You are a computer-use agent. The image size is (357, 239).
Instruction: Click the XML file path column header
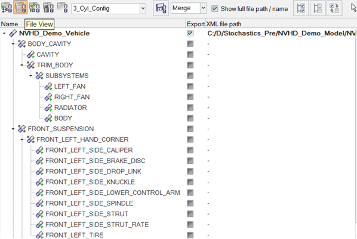[x=281, y=24]
